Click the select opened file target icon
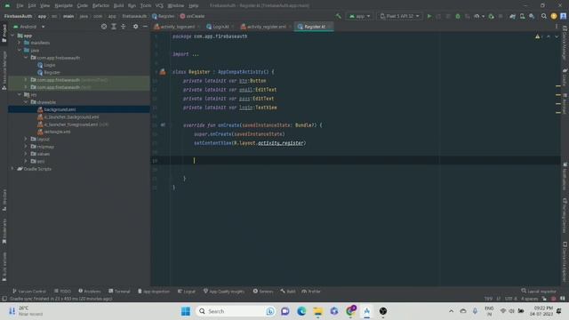This screenshot has width=569, height=320. (104, 27)
